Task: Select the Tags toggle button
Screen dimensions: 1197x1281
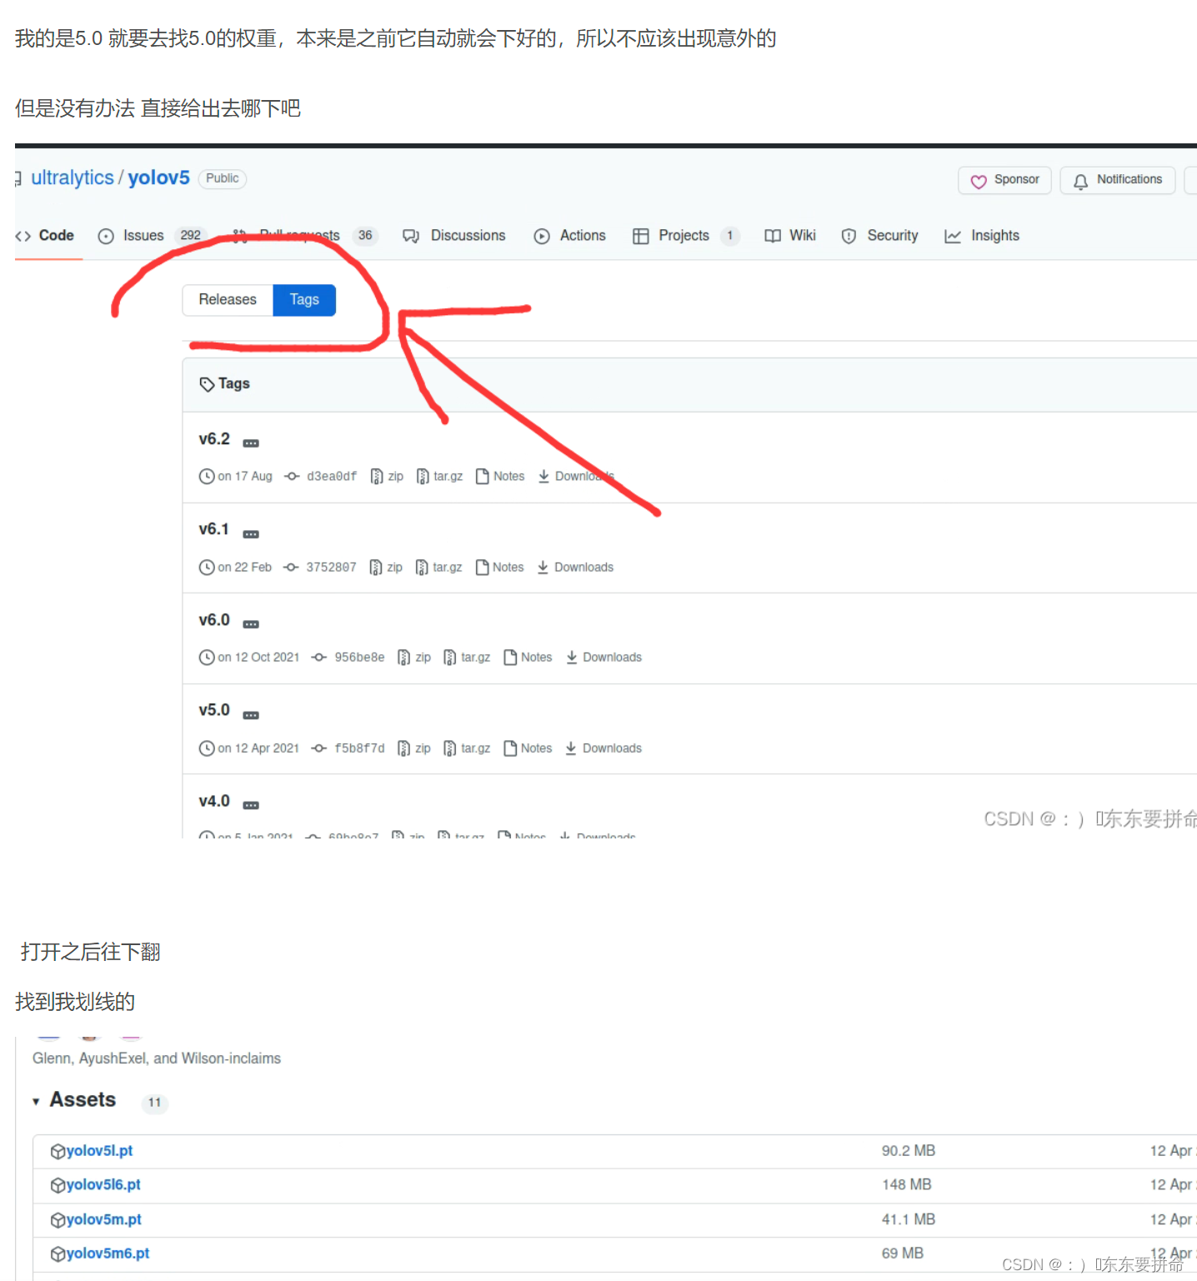Action: [x=304, y=300]
